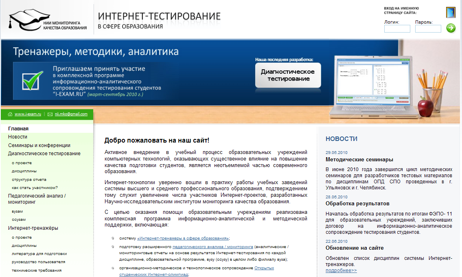Screen dimensions: 462x277
Task: Go to "Семинары и конференции" section
Action: (39, 145)
